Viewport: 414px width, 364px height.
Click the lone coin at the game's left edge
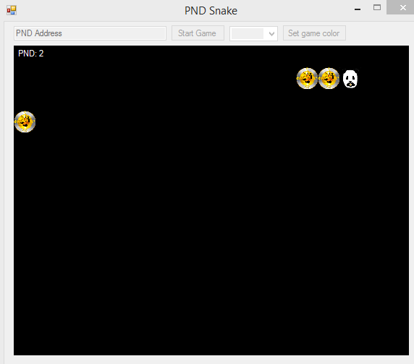pos(25,122)
